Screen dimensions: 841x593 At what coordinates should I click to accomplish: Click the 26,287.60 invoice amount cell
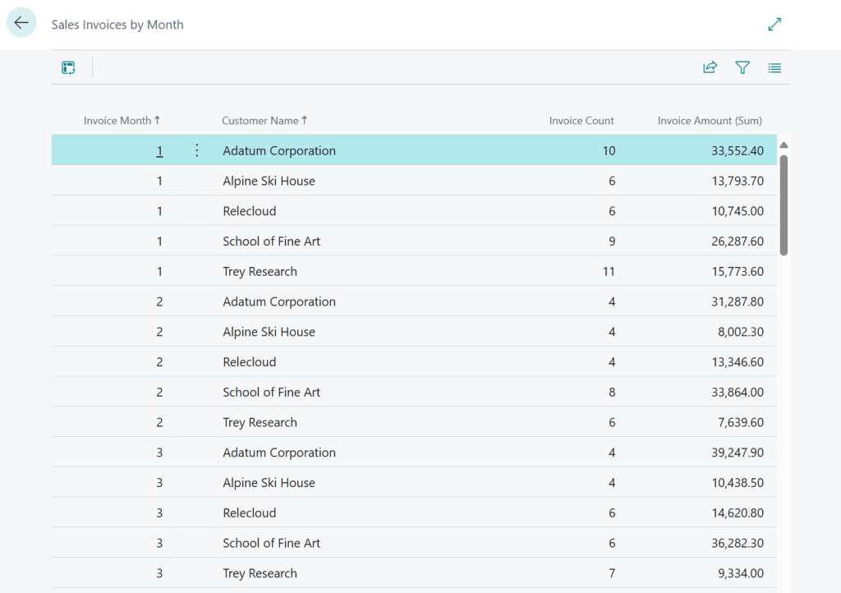[737, 241]
